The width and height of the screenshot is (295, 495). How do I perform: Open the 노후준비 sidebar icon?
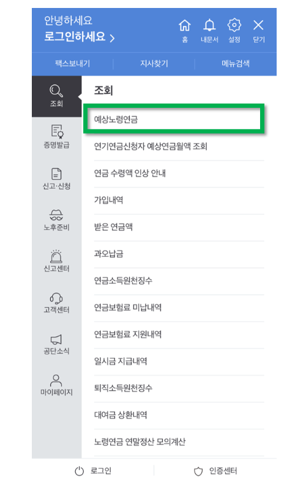56,214
